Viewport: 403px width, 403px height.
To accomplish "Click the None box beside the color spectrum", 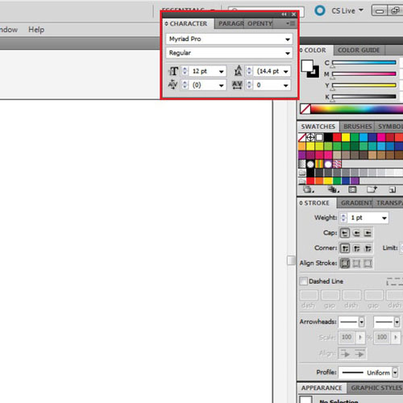I will coord(305,109).
